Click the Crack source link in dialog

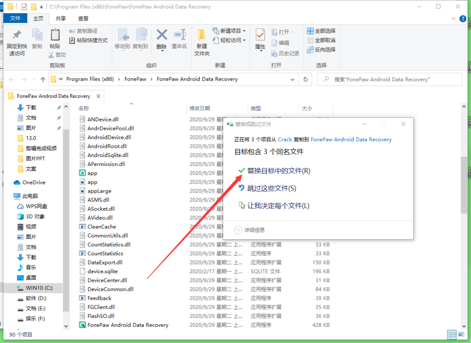point(285,140)
